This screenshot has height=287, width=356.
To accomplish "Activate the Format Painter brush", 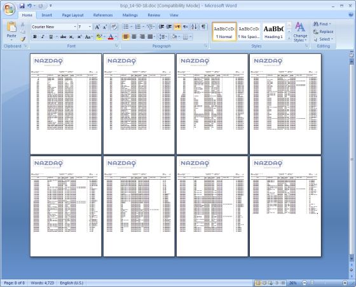I will (23, 39).
